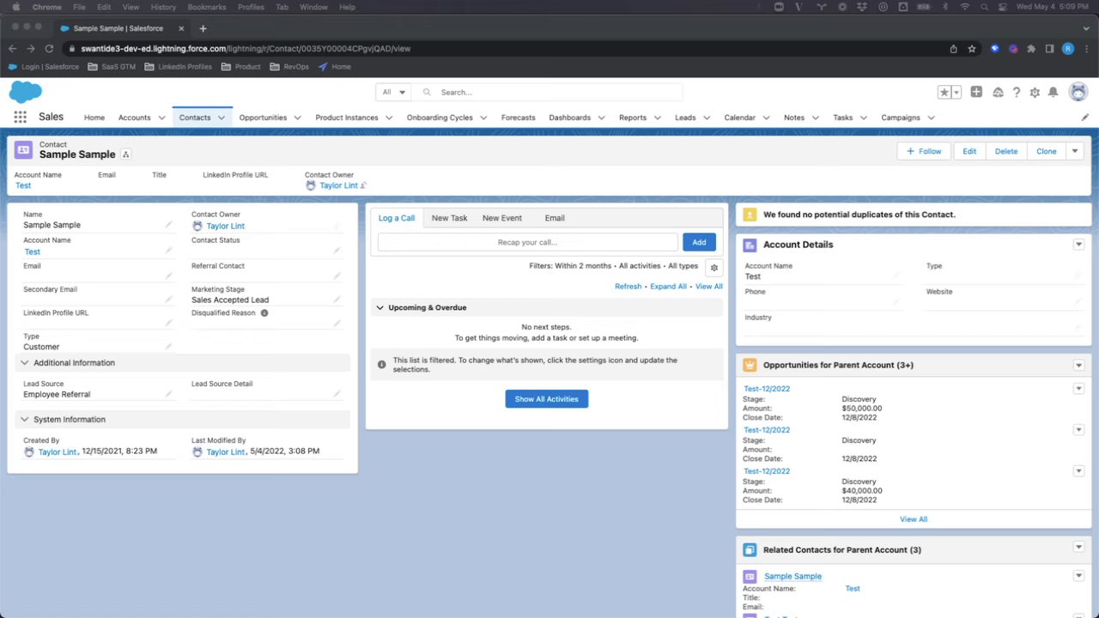
Task: Edit Referral Contact via pencil icon
Action: [337, 276]
